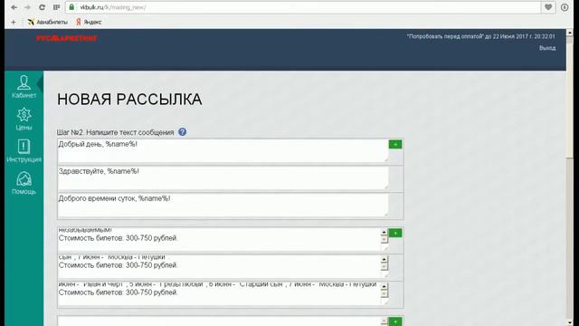Bookmark page with the heart icon
This screenshot has width=579, height=326.
click(x=548, y=7)
